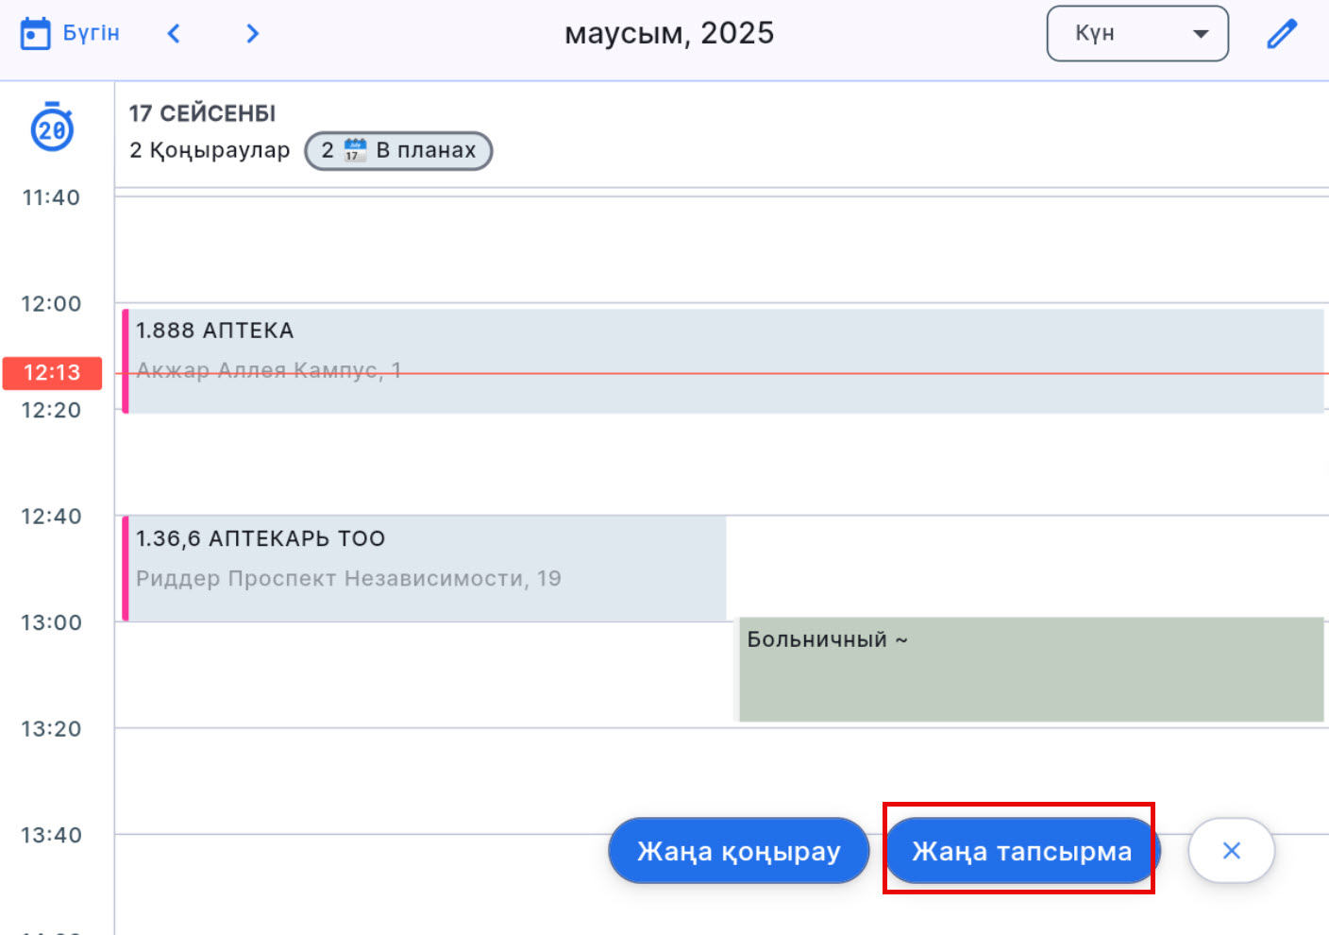The height and width of the screenshot is (935, 1329).
Task: Click the 2 Қоңыраулар calls counter
Action: 210,151
